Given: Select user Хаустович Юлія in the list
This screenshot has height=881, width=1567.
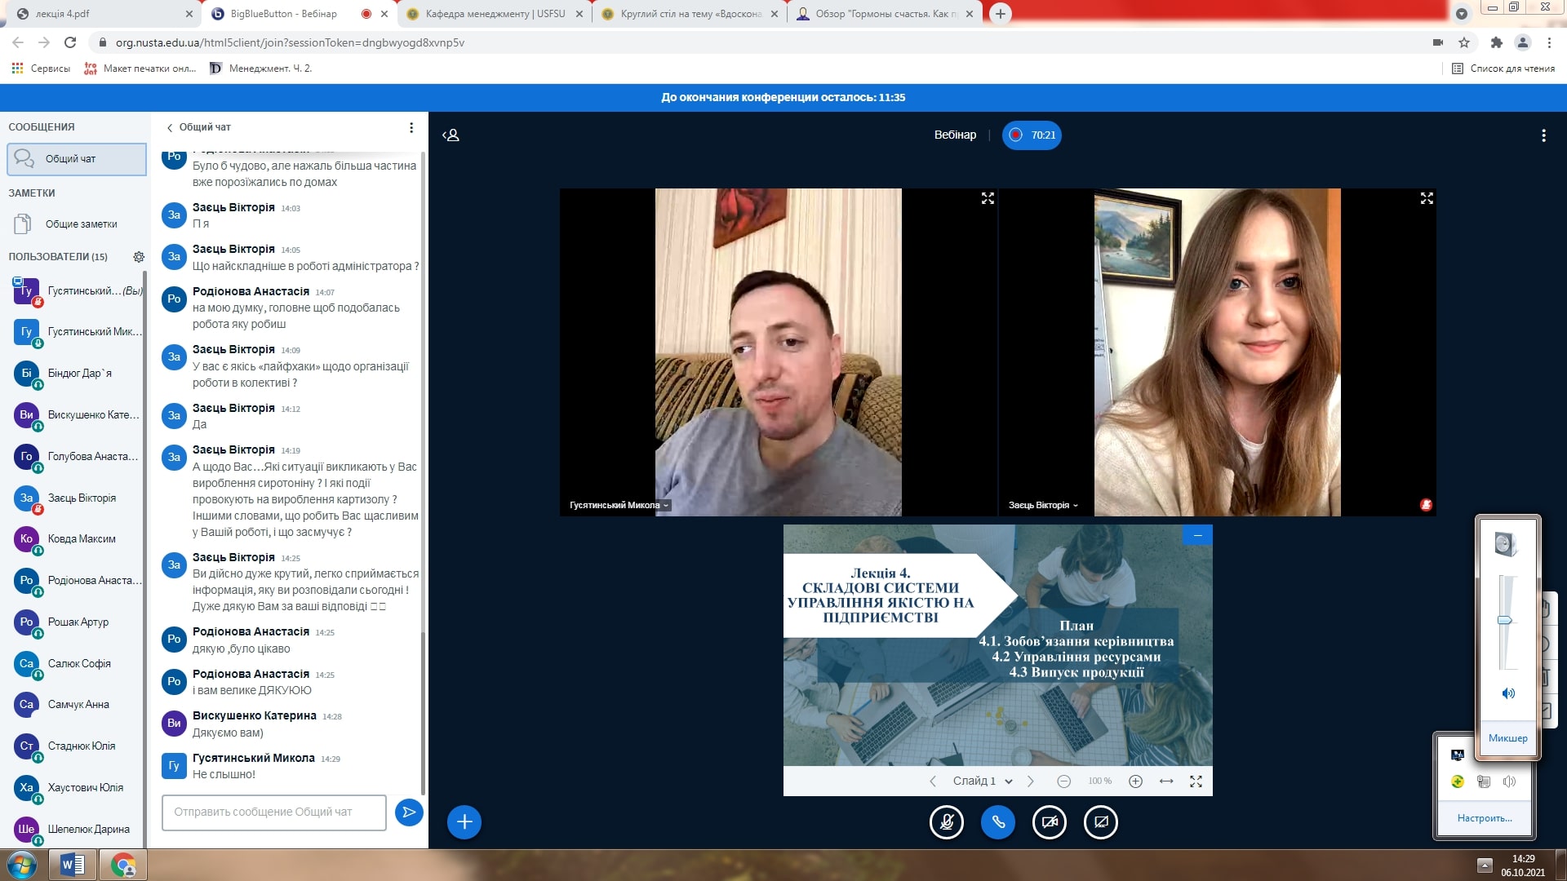Looking at the screenshot, I should tap(77, 788).
